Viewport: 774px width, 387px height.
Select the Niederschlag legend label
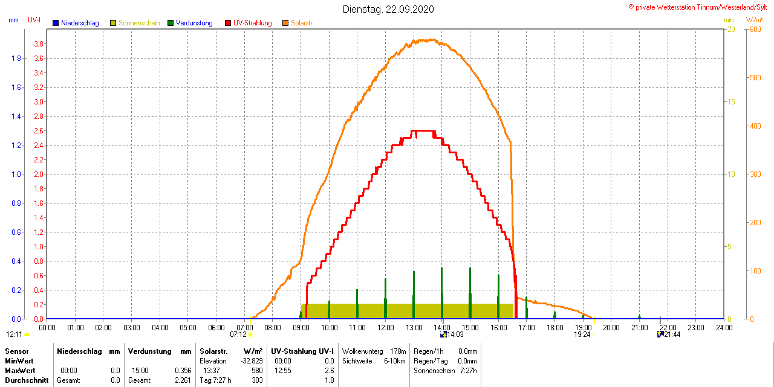click(x=80, y=23)
